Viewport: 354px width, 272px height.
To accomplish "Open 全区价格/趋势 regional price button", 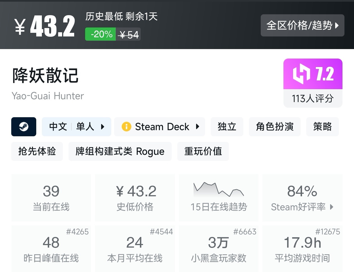I will click(302, 25).
